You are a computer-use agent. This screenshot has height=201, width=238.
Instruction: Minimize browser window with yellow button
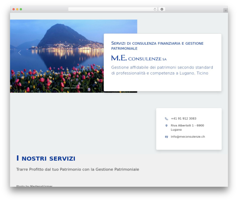(x=17, y=10)
